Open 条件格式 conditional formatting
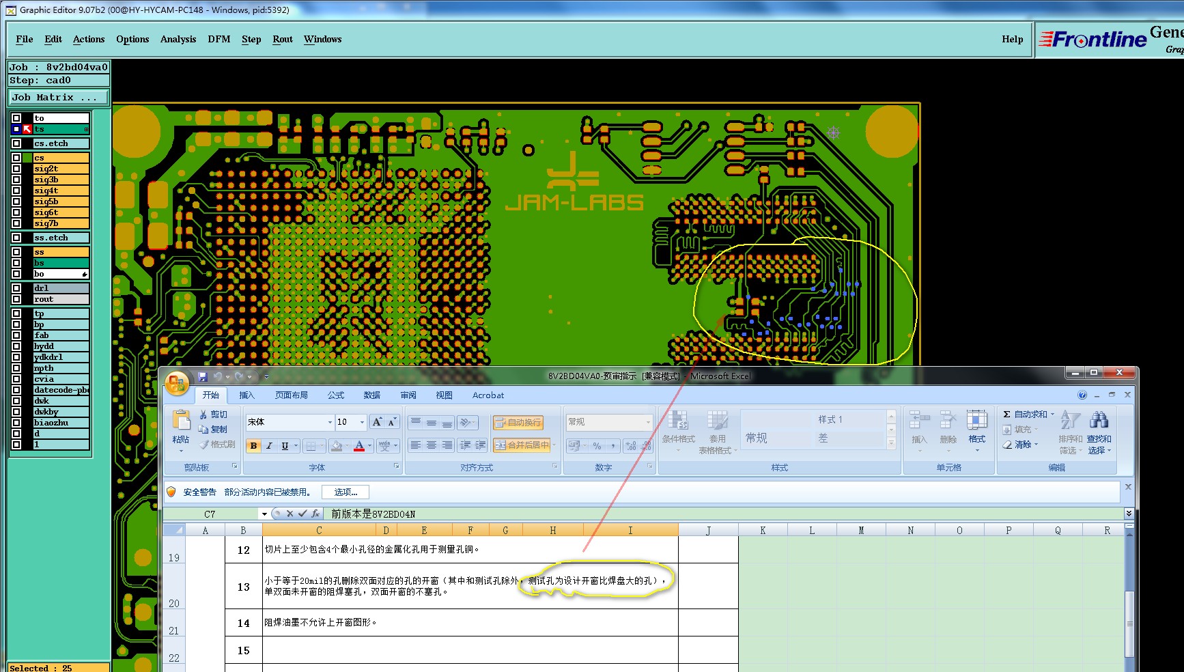Screen dimensions: 1184x672 678,430
